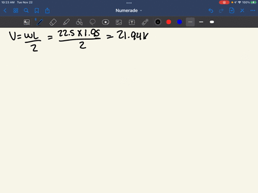Open the page thumbnails grid view
Image resolution: width=258 pixels, height=193 pixels.
(x=16, y=11)
